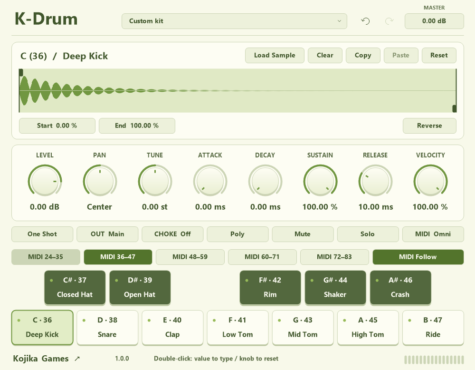The image size is (475, 370).
Task: Grab the waveform end marker handle
Action: point(455,108)
